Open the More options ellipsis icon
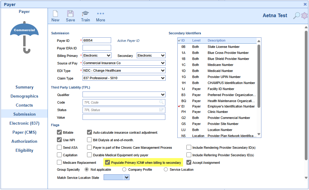The height and width of the screenshot is (190, 309). pos(101,14)
